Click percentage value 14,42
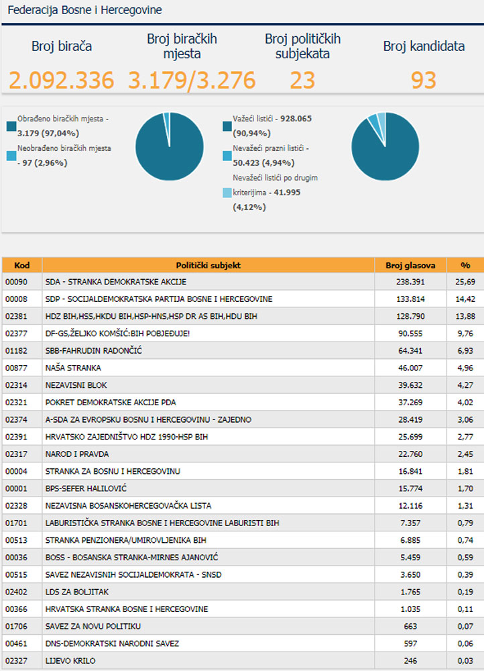 (465, 299)
